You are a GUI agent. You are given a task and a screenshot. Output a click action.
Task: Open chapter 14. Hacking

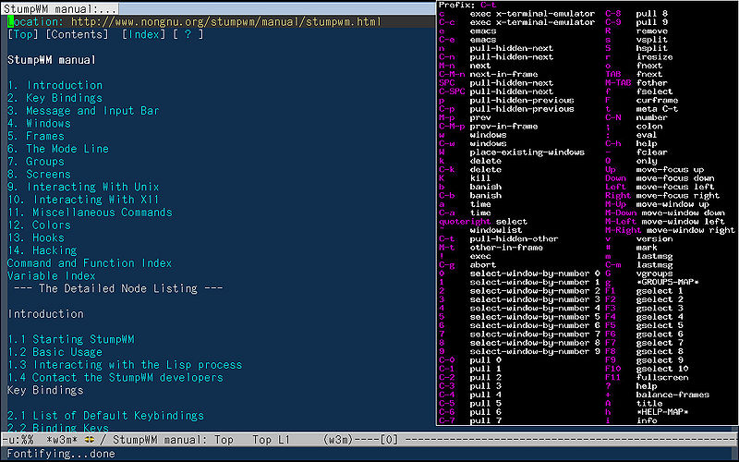click(x=42, y=250)
